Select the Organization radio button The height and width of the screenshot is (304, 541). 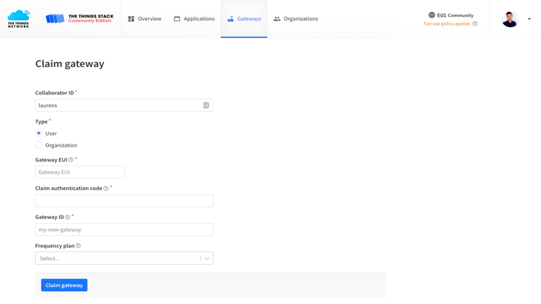click(x=39, y=145)
